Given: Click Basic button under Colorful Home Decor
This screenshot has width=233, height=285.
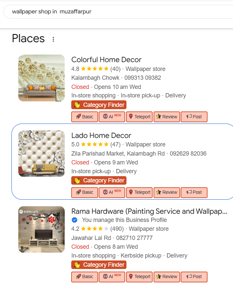Looking at the screenshot, I should [85, 117].
